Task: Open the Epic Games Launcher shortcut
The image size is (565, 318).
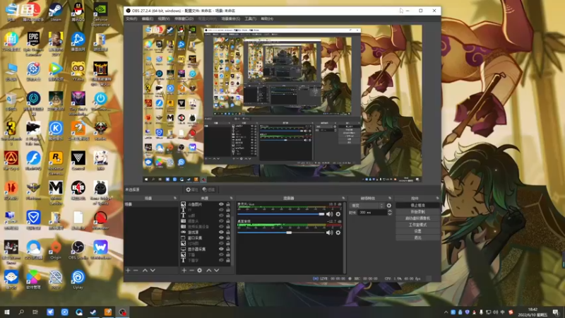Action: [x=33, y=44]
